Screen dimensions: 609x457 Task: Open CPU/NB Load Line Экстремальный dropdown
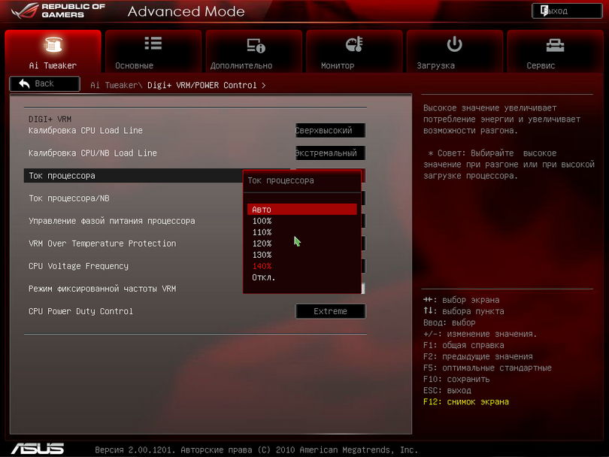(330, 153)
